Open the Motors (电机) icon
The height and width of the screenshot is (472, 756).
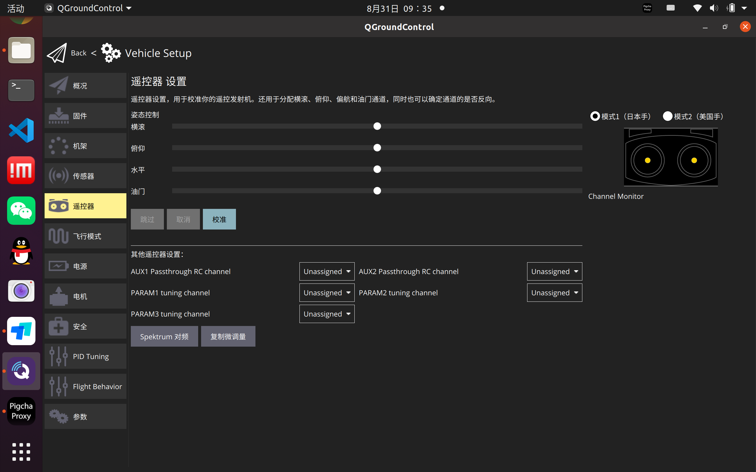pyautogui.click(x=58, y=296)
